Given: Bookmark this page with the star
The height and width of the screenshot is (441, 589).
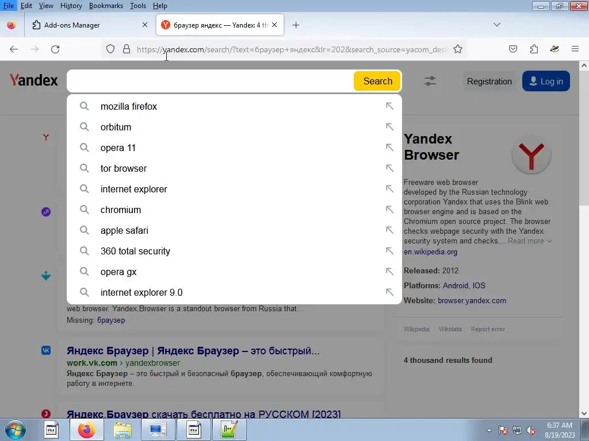Looking at the screenshot, I should coord(457,49).
